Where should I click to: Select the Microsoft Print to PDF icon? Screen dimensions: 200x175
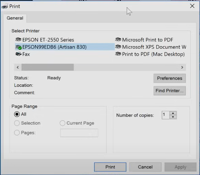118,40
